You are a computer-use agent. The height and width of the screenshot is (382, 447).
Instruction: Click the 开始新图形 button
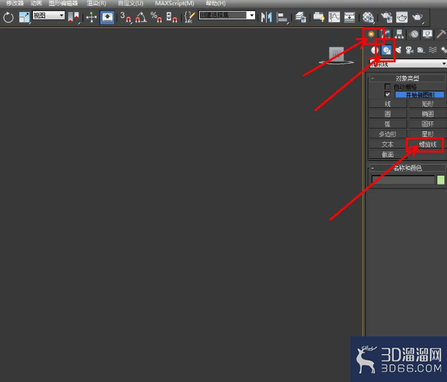(419, 95)
